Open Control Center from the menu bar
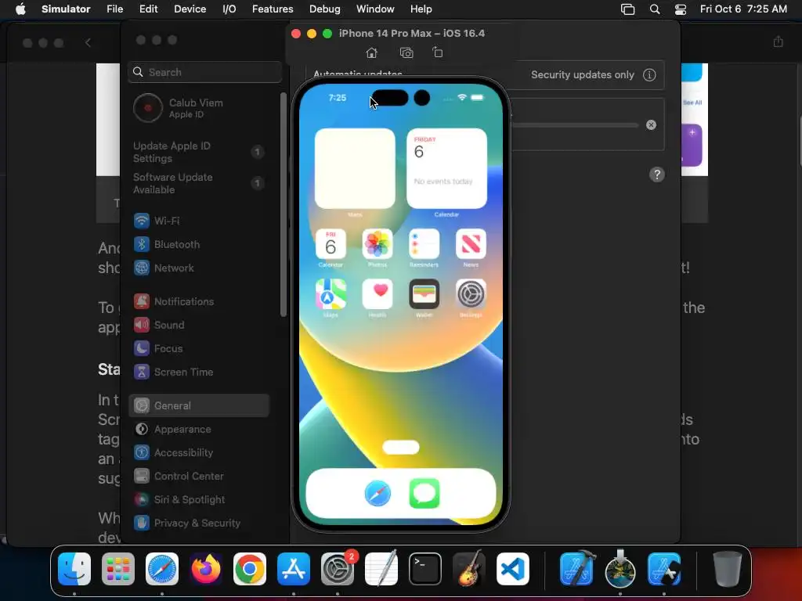 coord(681,9)
